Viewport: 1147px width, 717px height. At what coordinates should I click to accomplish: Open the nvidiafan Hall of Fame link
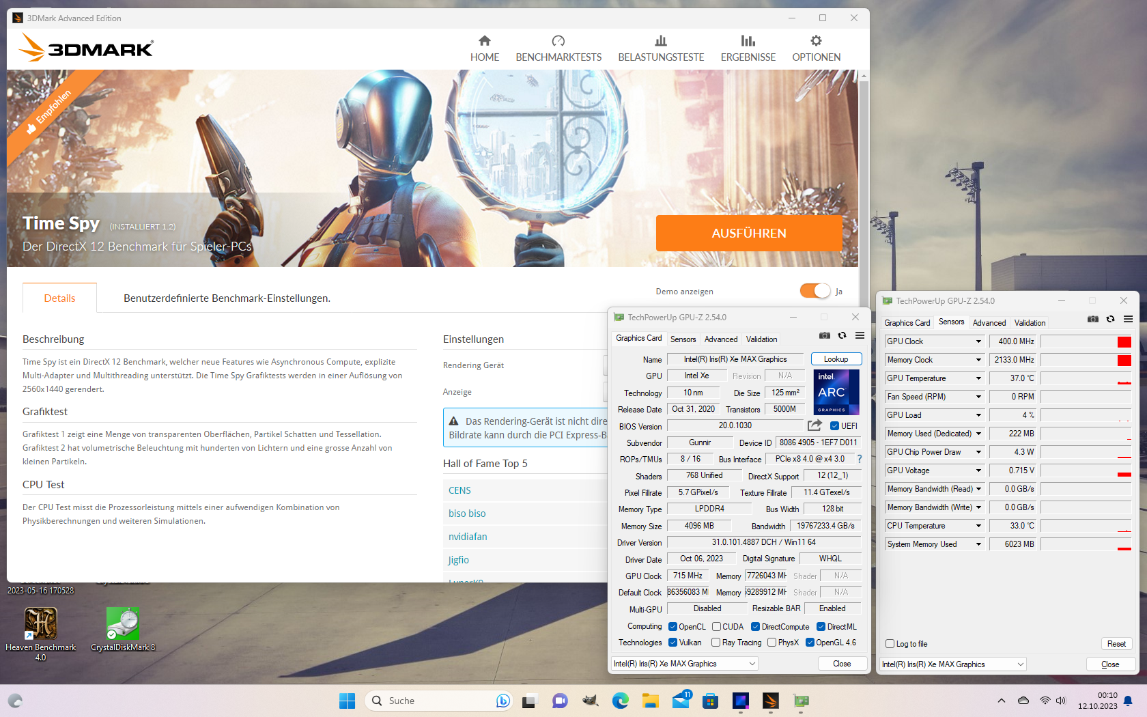[x=468, y=537]
